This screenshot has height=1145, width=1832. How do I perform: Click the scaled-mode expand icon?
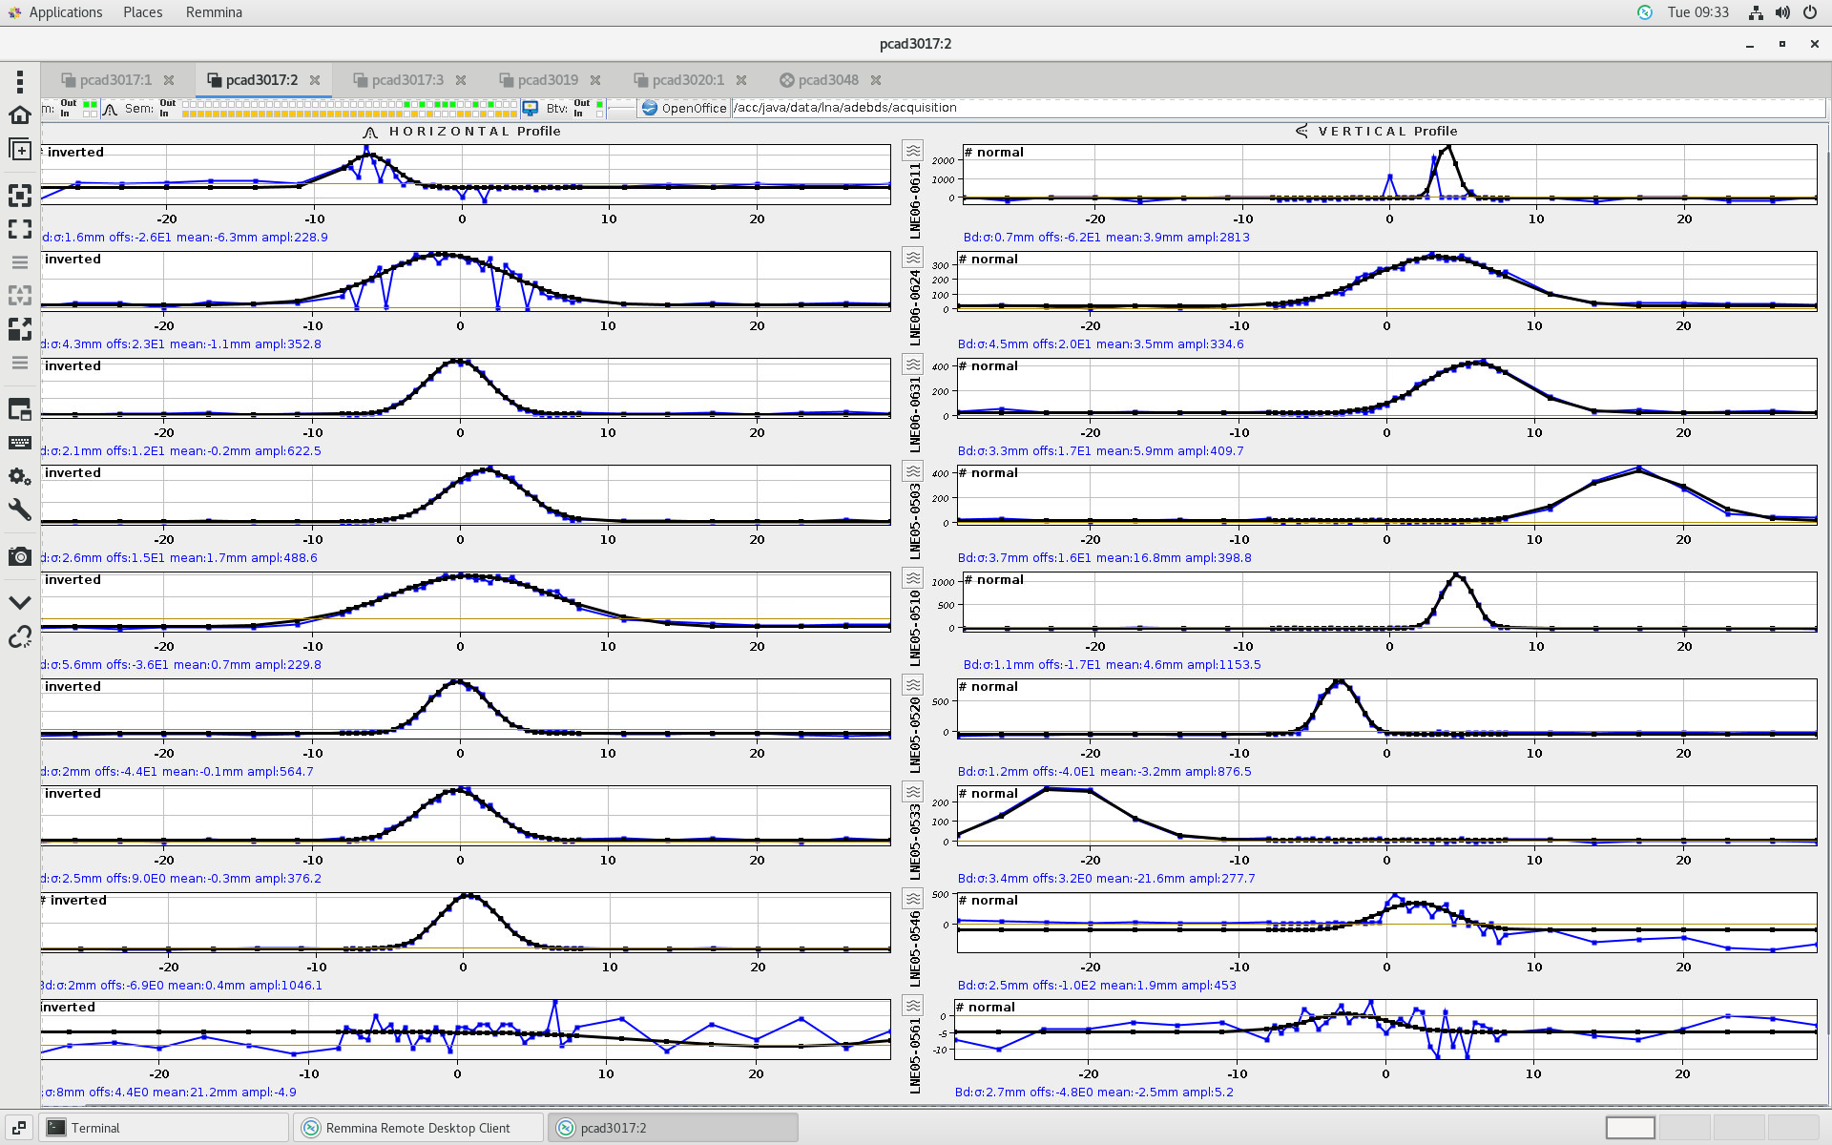19,329
